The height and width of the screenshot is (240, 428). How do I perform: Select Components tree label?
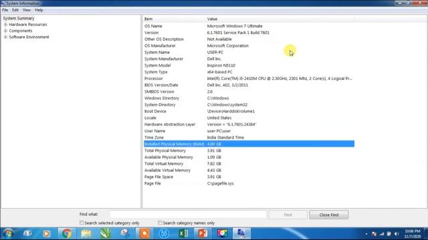(21, 31)
